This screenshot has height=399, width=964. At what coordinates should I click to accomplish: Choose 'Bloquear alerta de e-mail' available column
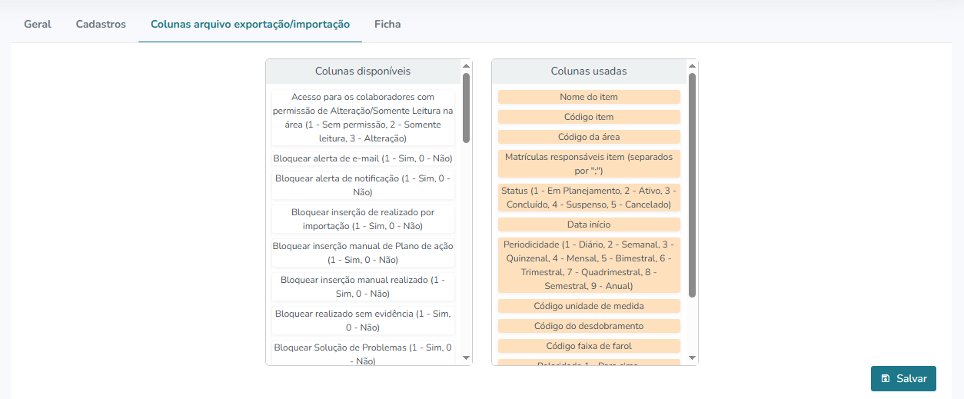pos(363,158)
